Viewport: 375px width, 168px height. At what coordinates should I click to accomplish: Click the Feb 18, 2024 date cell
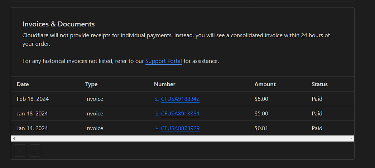click(33, 99)
